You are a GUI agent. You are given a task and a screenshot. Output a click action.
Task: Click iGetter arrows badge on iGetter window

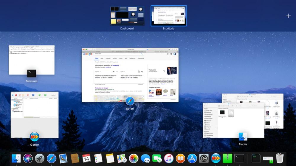34,137
